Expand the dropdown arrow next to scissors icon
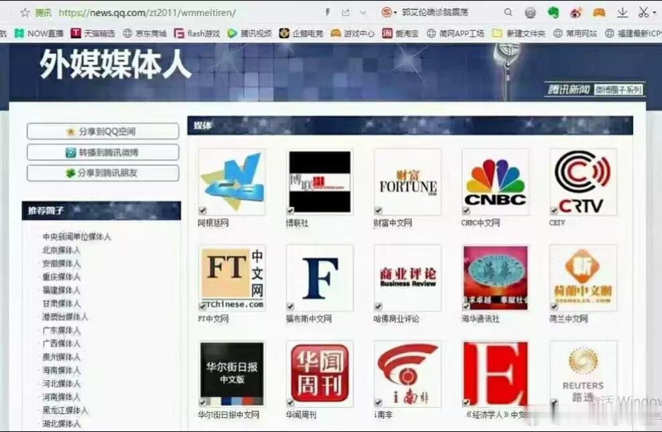Viewport: 662px width, 432px height. [x=655, y=13]
